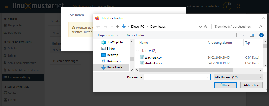Select Downloads in address path

click(158, 27)
